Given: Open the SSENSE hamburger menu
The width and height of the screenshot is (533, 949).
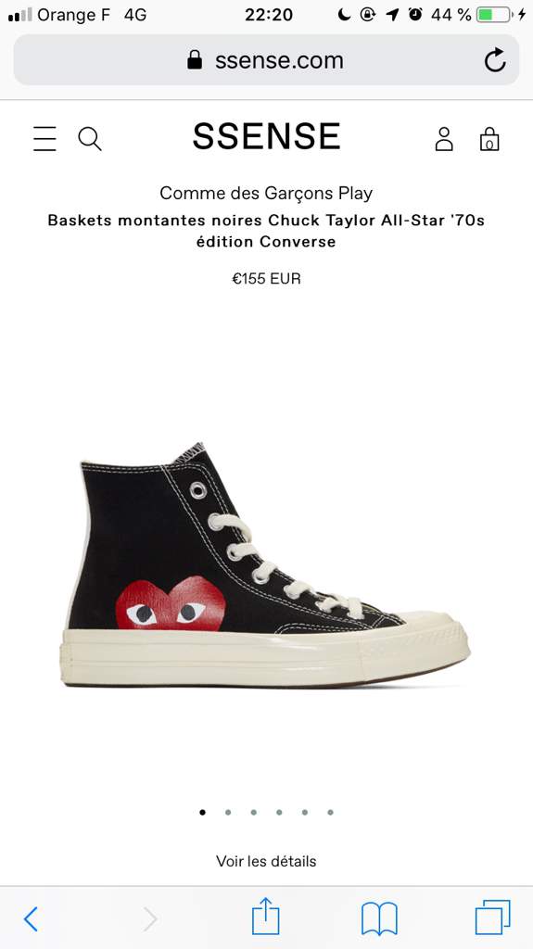Looking at the screenshot, I should (x=44, y=139).
